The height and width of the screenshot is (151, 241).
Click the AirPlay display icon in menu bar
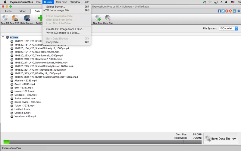tap(216, 2)
